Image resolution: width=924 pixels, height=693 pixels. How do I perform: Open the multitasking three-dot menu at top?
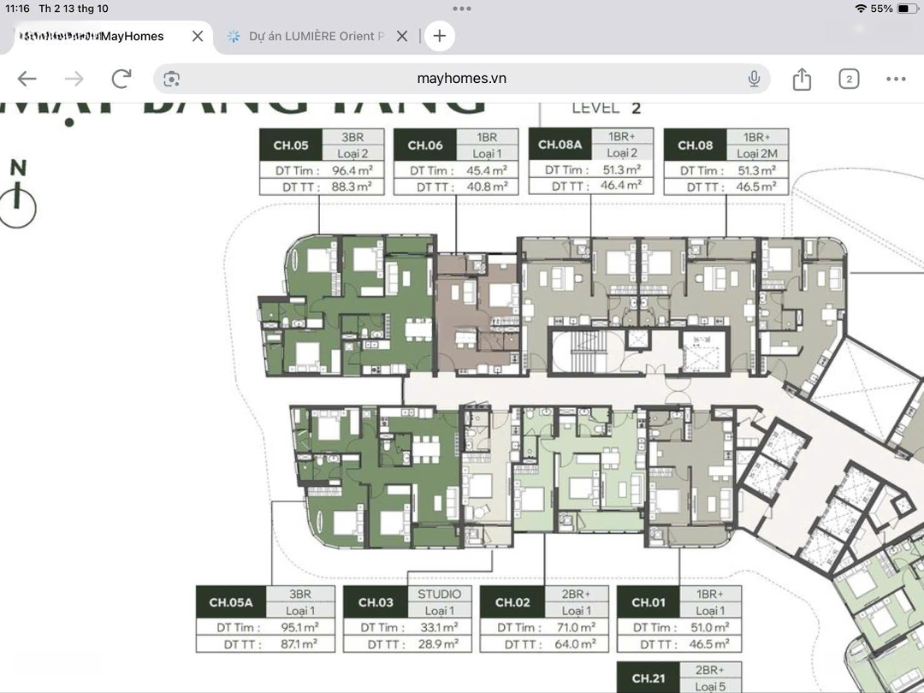(x=462, y=9)
